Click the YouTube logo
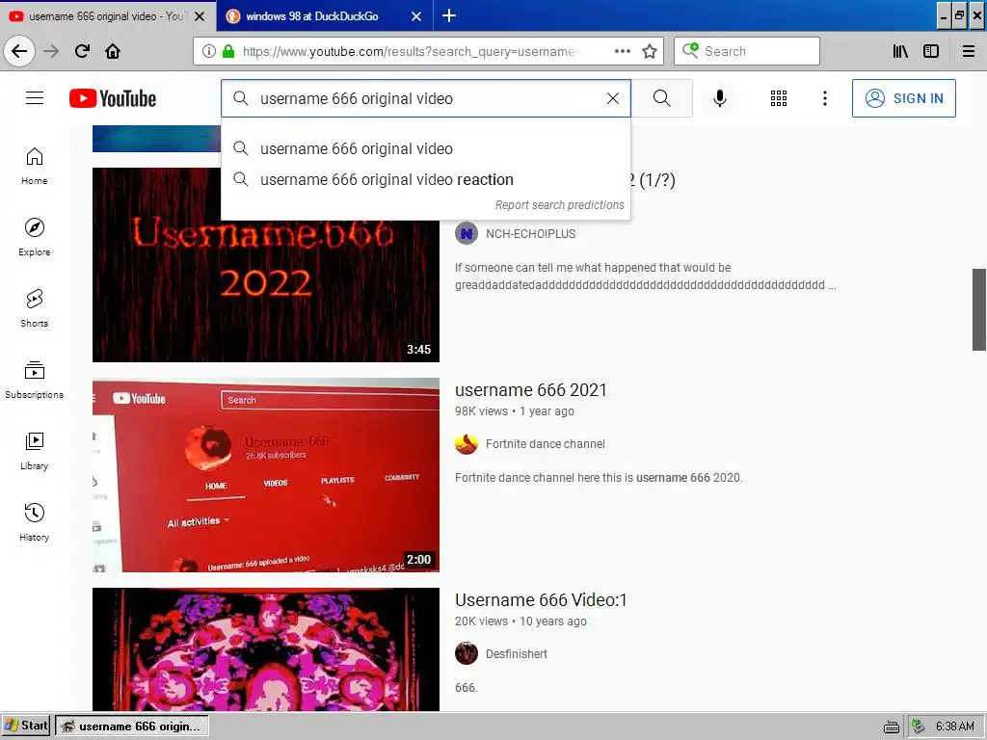 click(x=113, y=98)
